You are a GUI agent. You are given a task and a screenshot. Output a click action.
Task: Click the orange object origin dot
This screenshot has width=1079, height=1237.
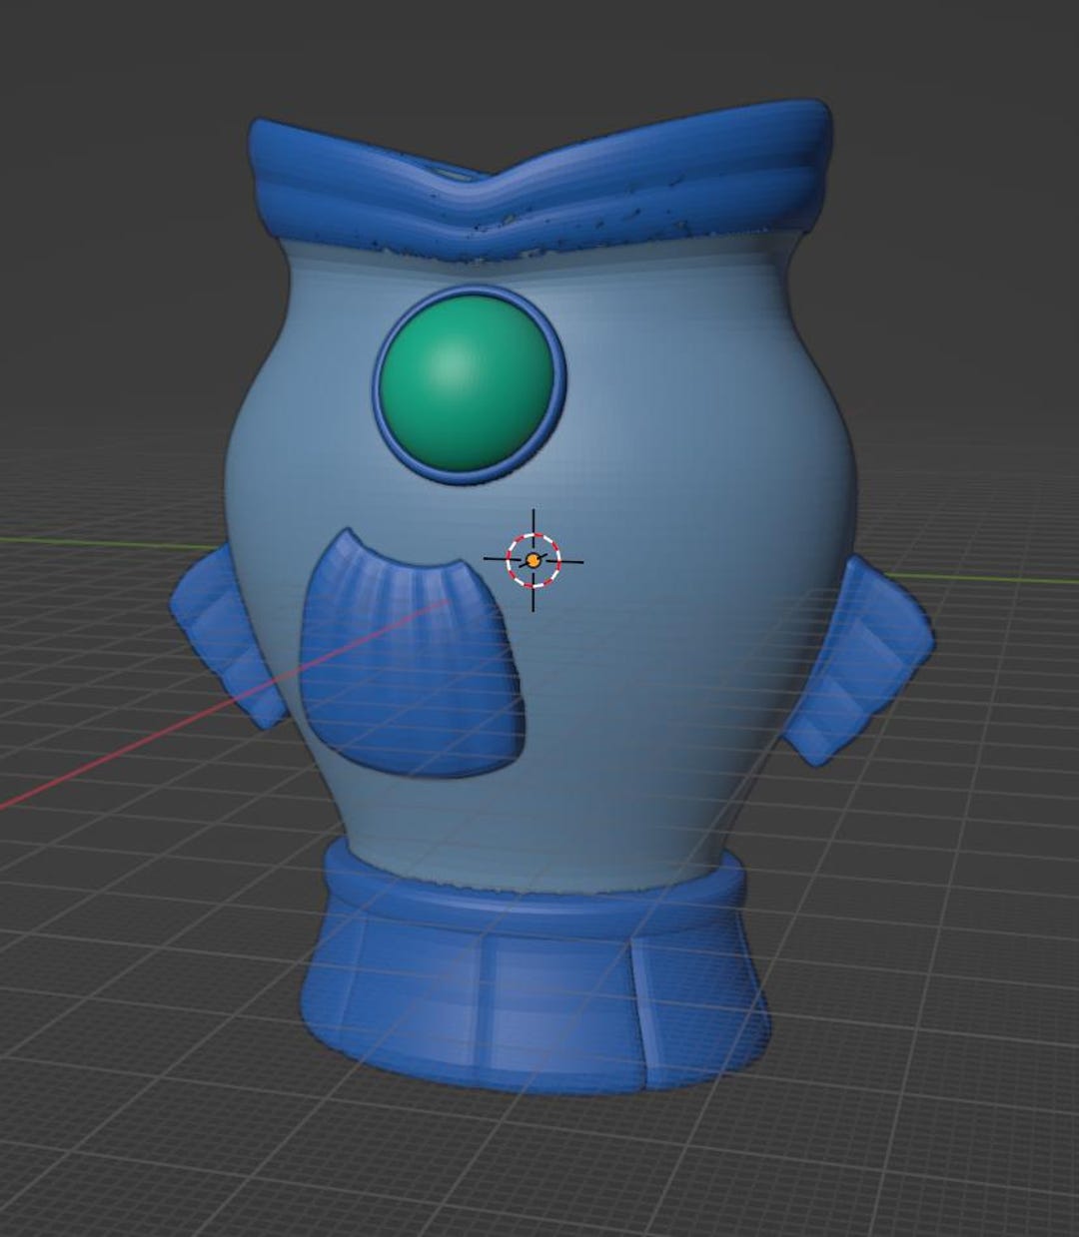(534, 561)
